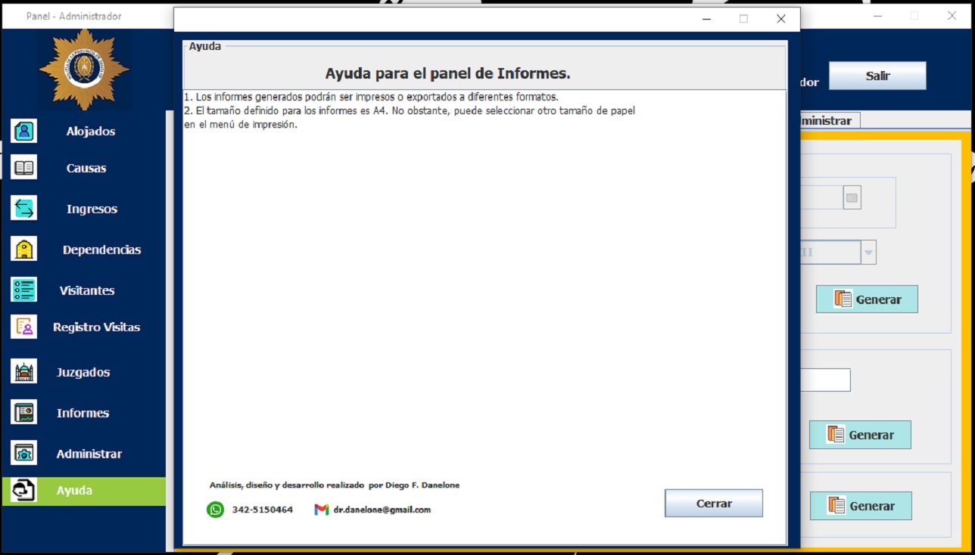Click the Salir button
Image resolution: width=975 pixels, height=555 pixels.
click(x=877, y=76)
